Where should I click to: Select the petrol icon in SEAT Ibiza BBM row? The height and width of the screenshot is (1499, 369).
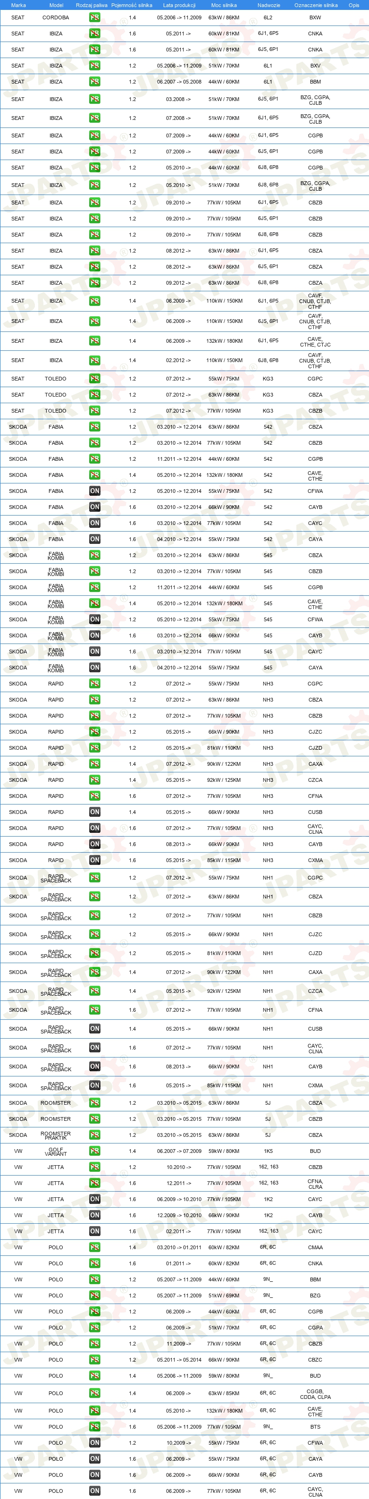(94, 82)
